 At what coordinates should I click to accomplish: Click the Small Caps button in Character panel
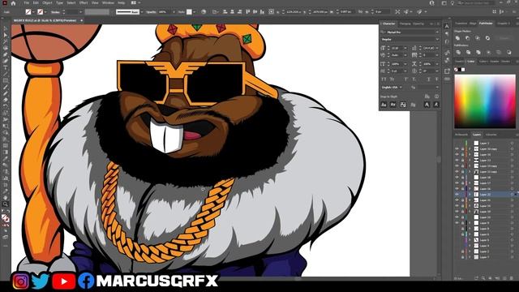click(392, 79)
